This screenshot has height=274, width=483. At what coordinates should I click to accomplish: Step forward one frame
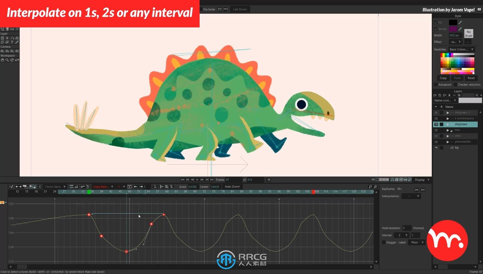pos(202,180)
